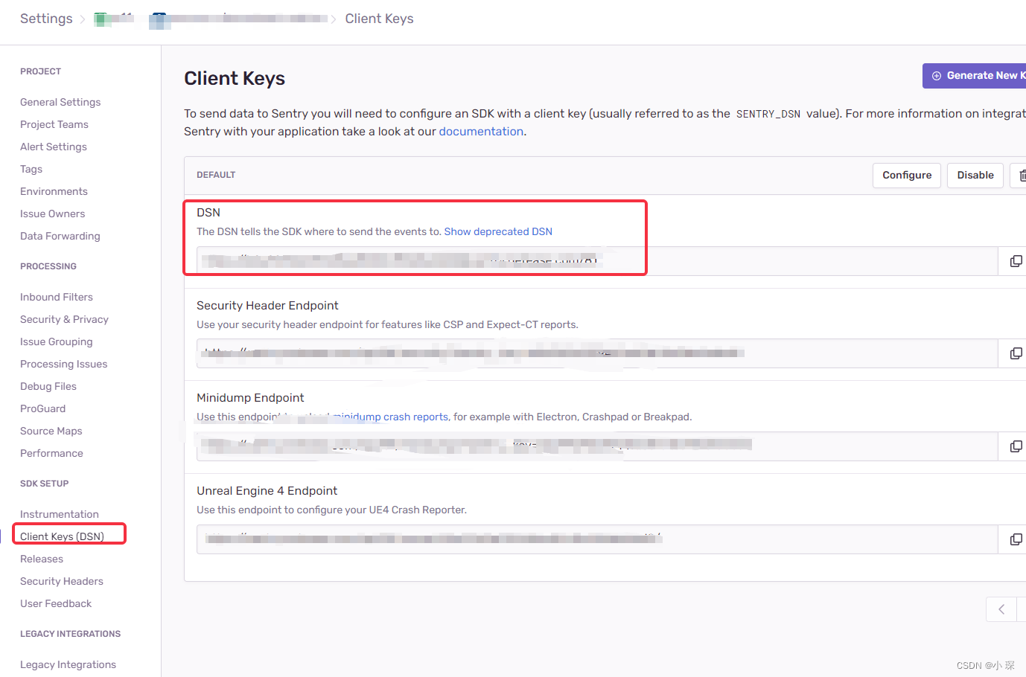Open Legacy Integrations
This screenshot has width=1026, height=677.
pos(68,664)
